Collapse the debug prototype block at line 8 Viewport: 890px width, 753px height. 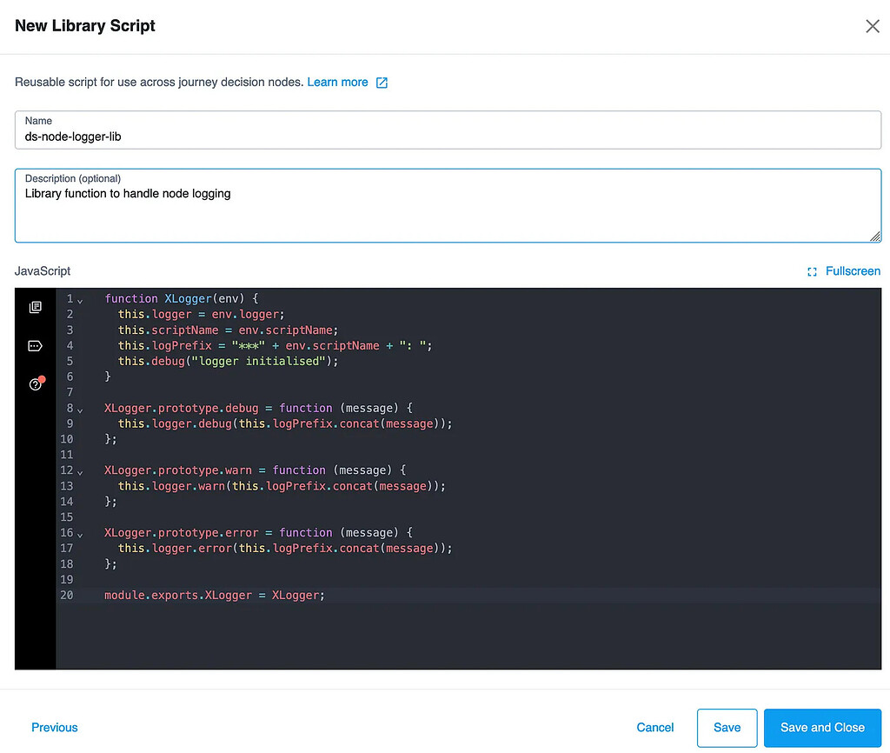click(x=81, y=408)
